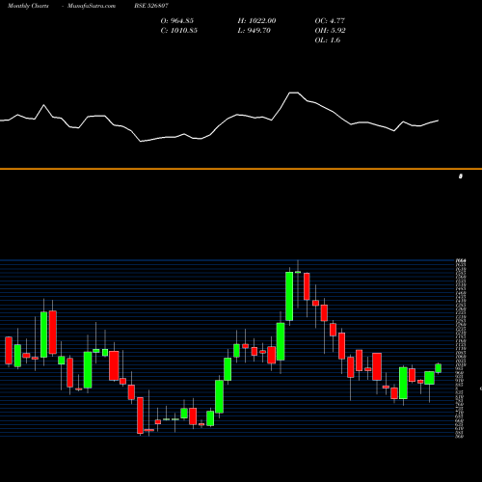Click the OL: 1.6 value
Screen dimensions: 482x482
click(x=328, y=40)
